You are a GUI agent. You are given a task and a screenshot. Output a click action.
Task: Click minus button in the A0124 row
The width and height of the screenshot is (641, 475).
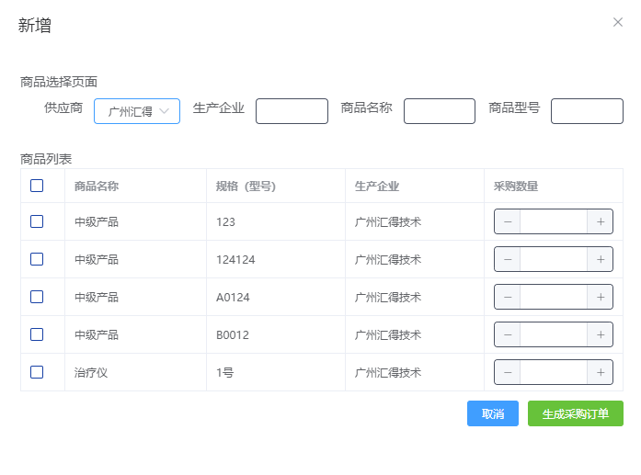[508, 297]
